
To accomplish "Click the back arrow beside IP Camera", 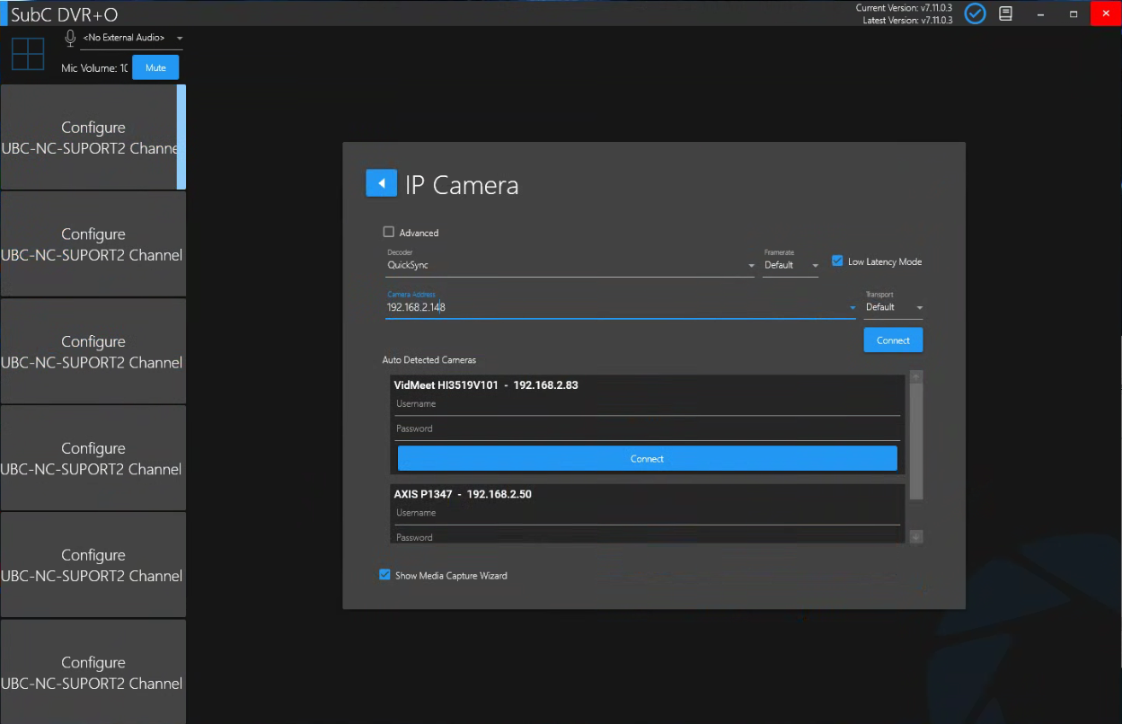I will click(x=381, y=183).
